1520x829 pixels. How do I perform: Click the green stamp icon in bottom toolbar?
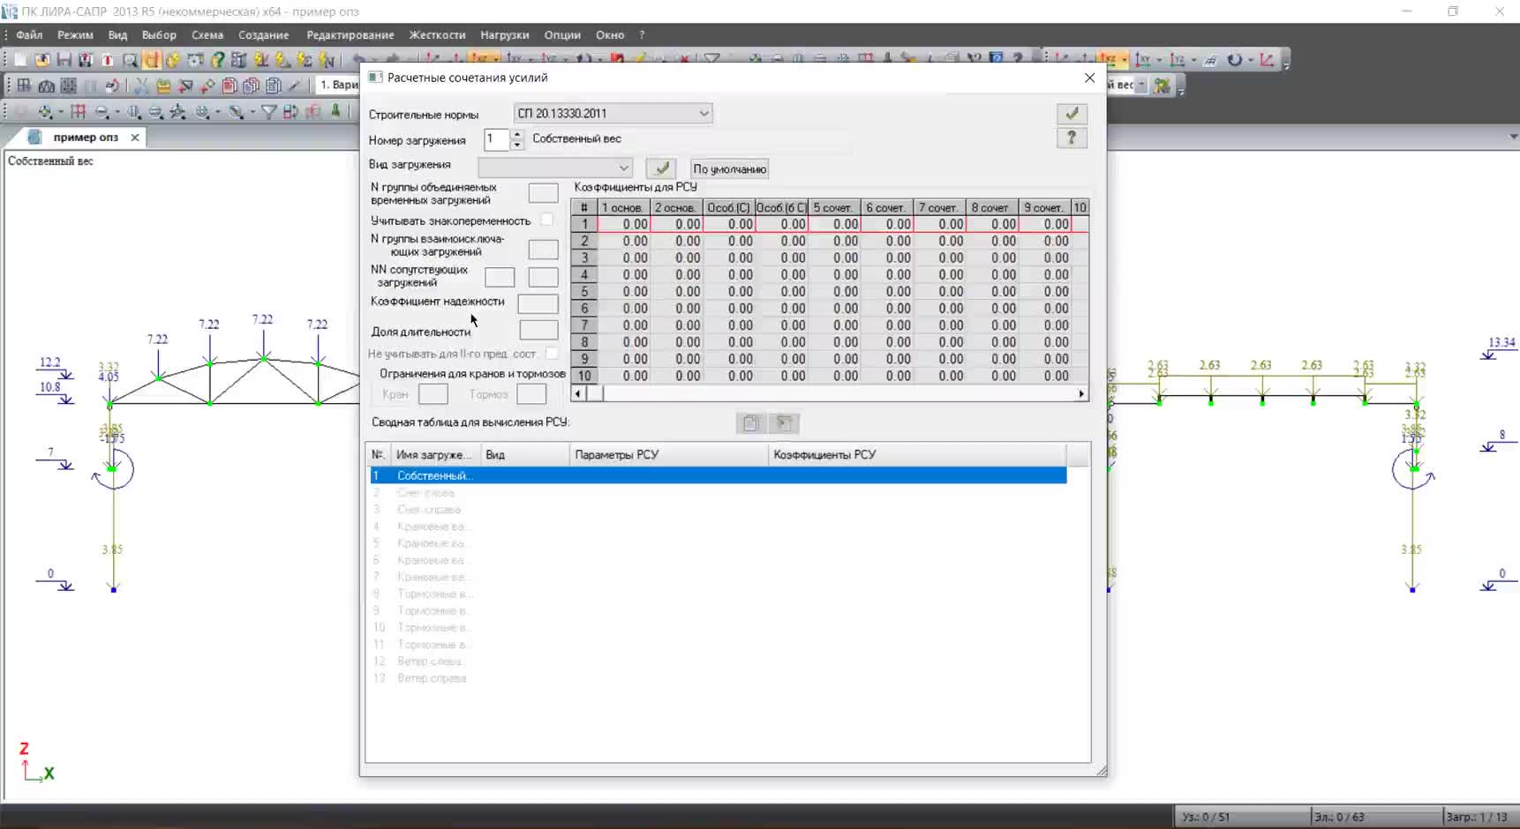coord(335,111)
